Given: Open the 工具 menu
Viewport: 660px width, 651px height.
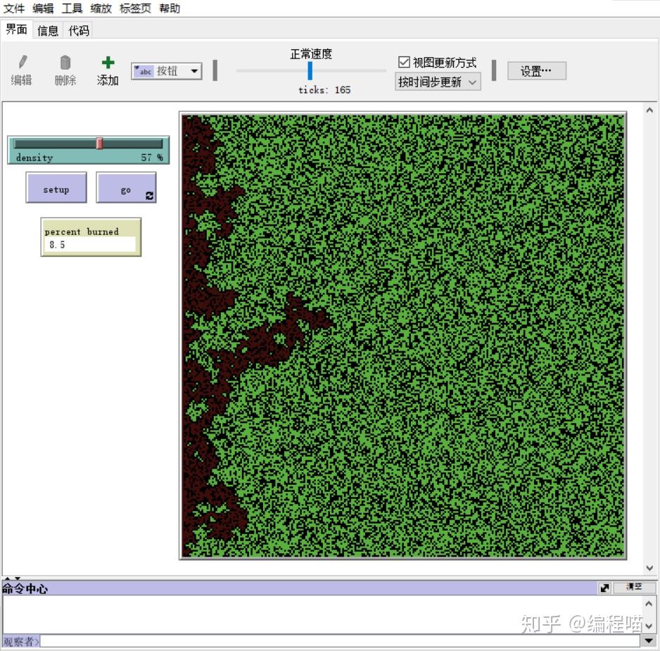Looking at the screenshot, I should 72,8.
